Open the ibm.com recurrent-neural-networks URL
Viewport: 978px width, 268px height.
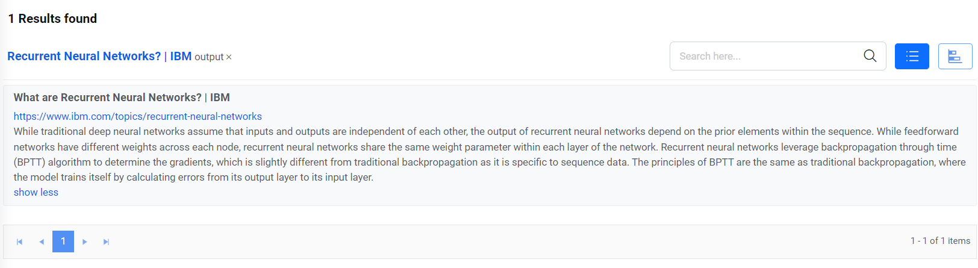(x=137, y=116)
